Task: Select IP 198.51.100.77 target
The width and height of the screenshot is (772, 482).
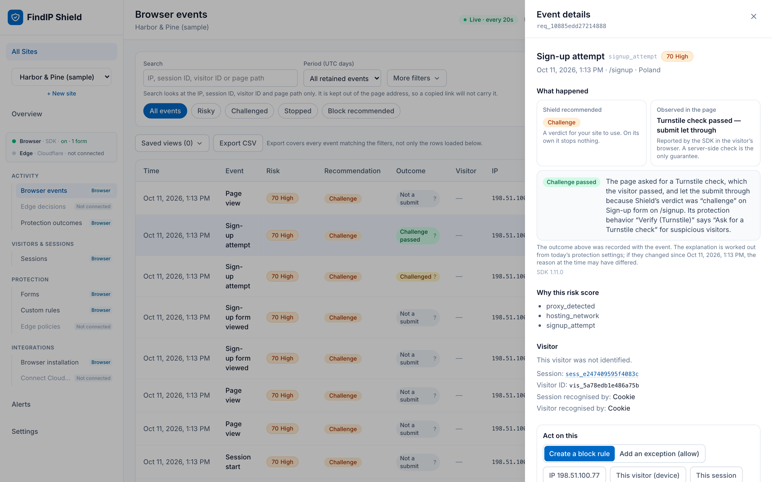Action: pos(574,475)
